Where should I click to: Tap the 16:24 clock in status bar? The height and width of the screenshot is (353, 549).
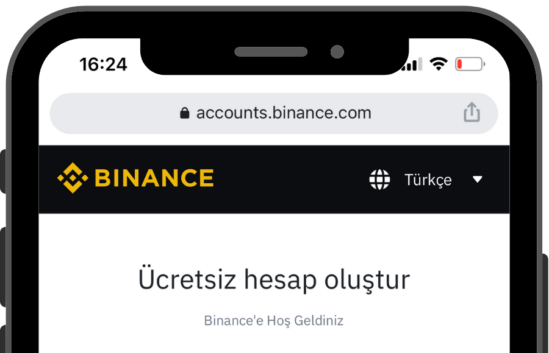click(103, 65)
